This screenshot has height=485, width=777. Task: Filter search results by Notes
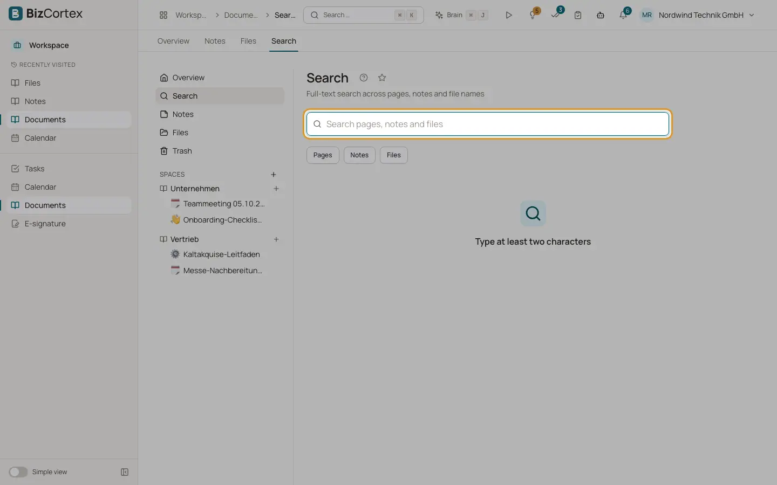[x=359, y=155]
